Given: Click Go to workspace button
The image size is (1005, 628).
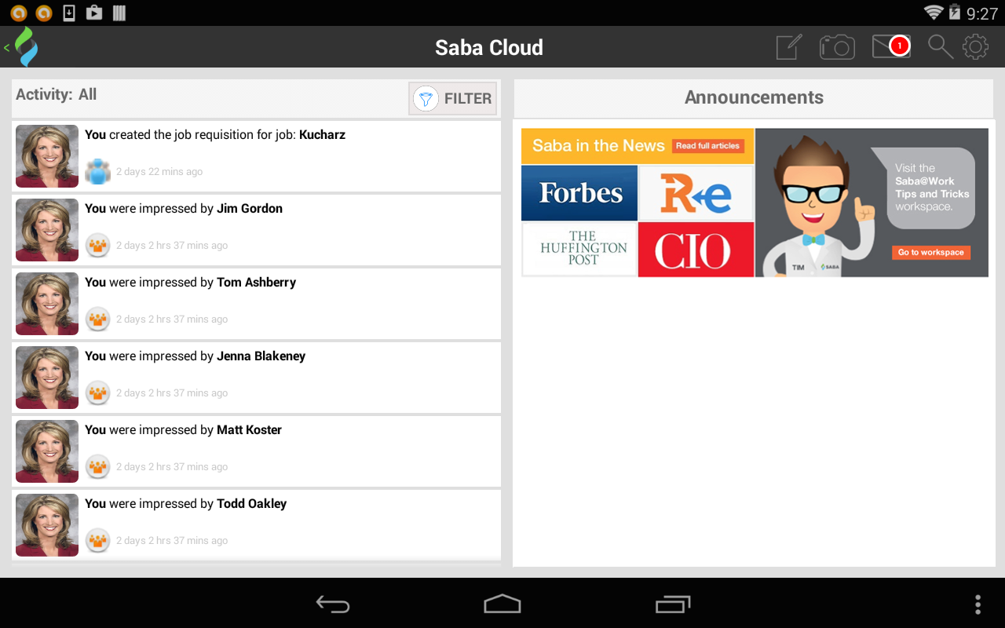Looking at the screenshot, I should (x=930, y=253).
